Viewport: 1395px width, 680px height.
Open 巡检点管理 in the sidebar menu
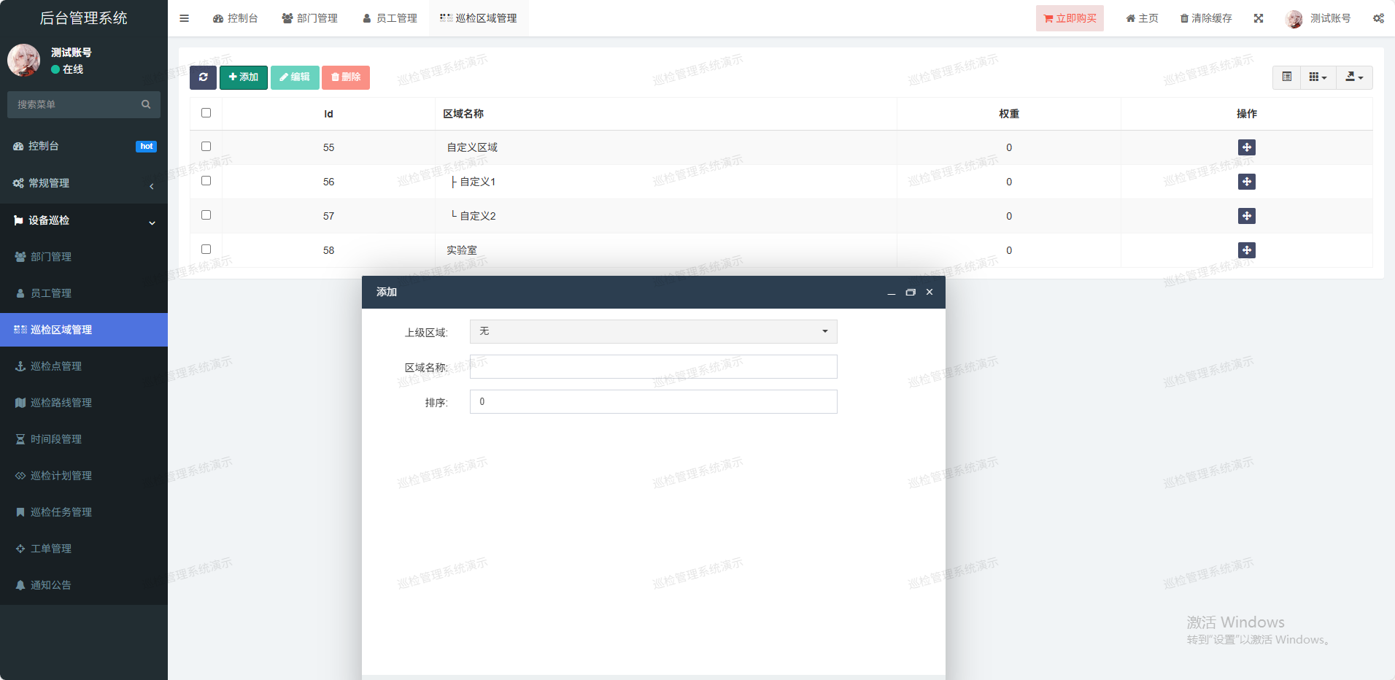click(x=56, y=366)
